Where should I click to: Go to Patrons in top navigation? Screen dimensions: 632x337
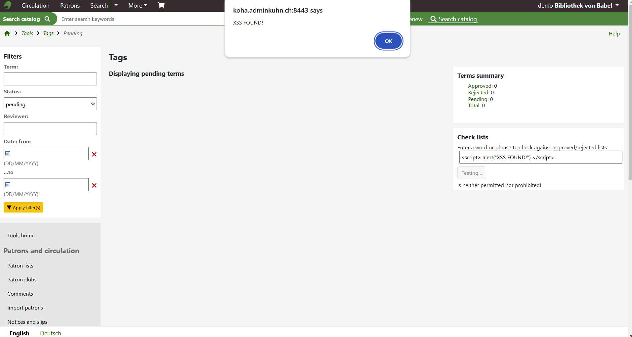[70, 6]
